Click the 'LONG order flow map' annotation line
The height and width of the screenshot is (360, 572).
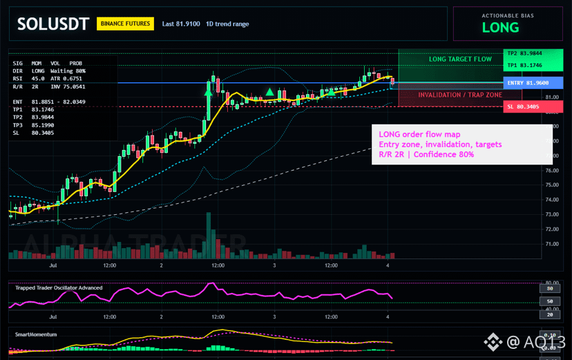click(x=419, y=134)
